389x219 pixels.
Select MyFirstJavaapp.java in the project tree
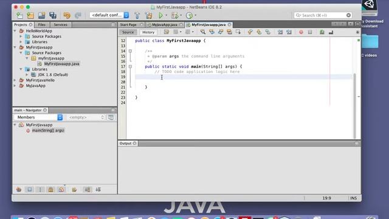point(61,64)
